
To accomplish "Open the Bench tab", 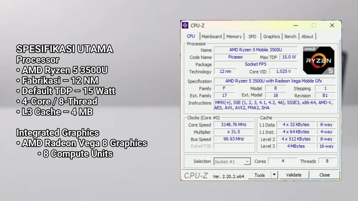I will coord(291,36).
